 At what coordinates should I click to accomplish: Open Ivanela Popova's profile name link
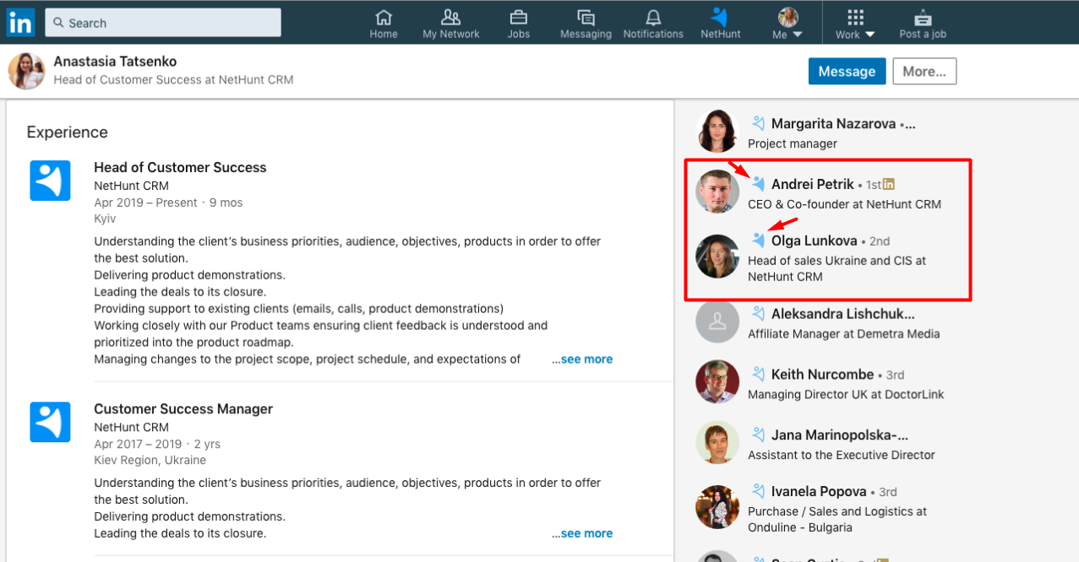(819, 491)
